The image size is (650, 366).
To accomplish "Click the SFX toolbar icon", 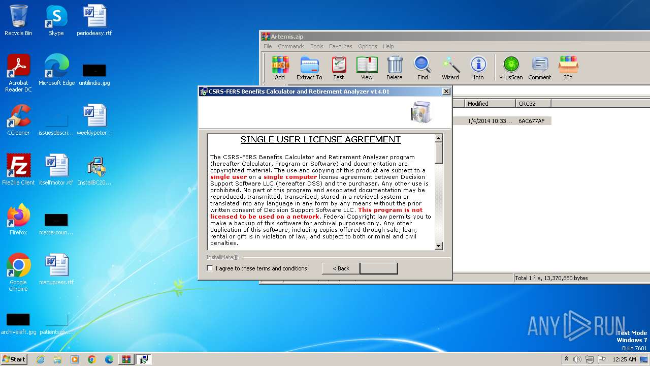I will [568, 68].
